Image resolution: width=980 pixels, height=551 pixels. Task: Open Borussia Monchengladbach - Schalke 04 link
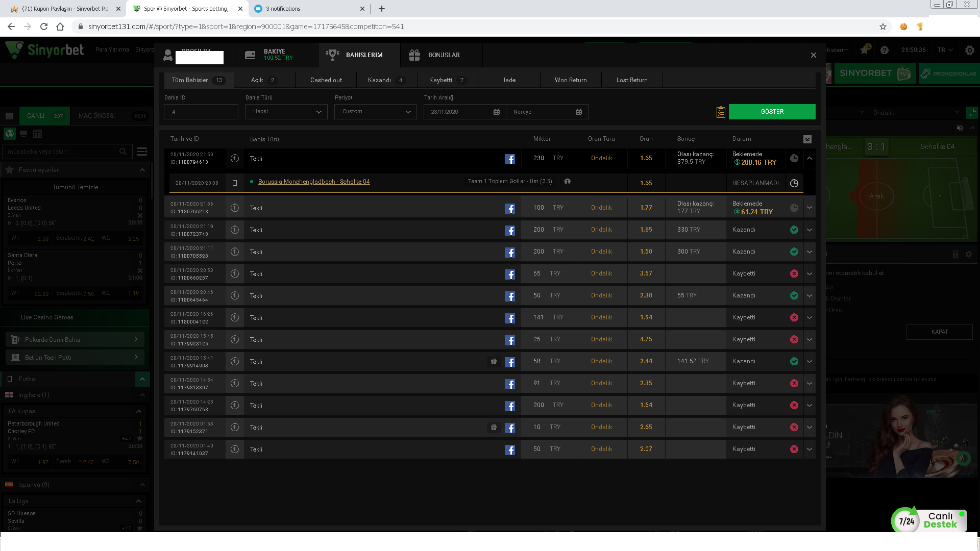[x=314, y=182]
